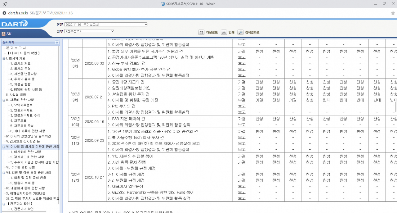
Task: Open '3. 자본금 변동사항' section
Action: [23, 74]
